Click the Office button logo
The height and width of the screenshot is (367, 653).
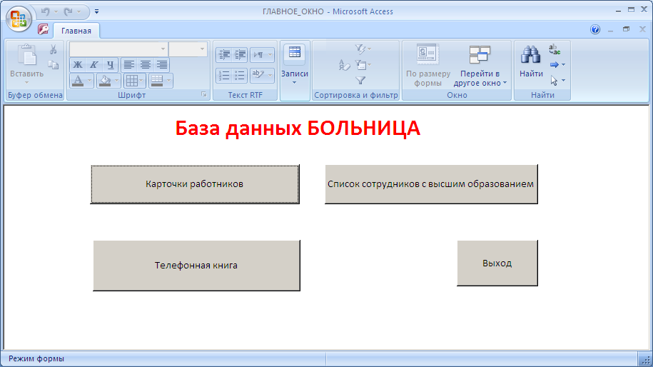pyautogui.click(x=19, y=19)
